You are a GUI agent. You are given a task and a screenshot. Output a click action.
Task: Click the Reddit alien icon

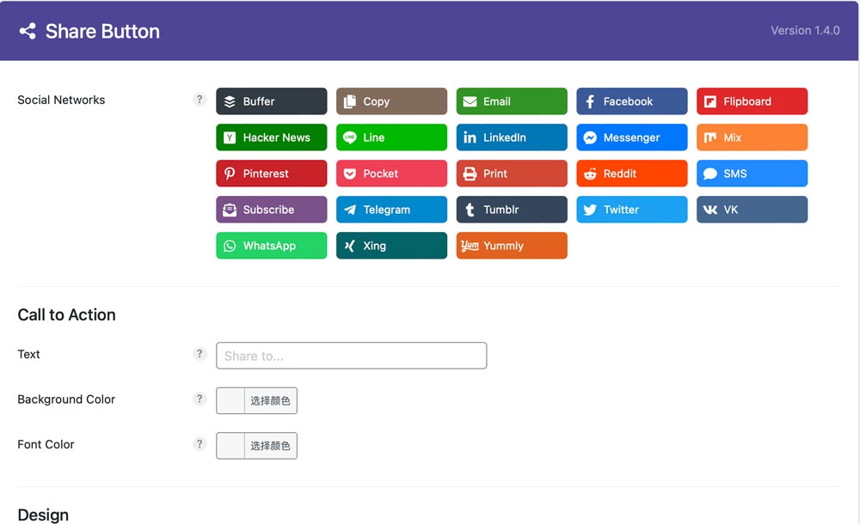(590, 174)
